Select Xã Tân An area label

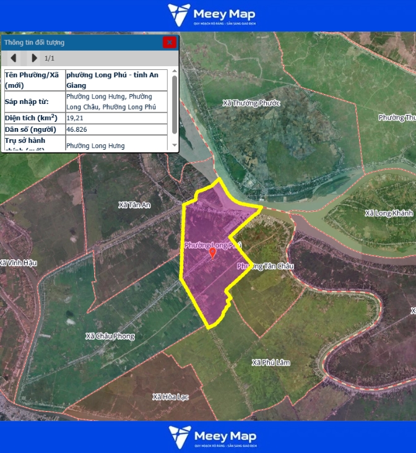[134, 204]
